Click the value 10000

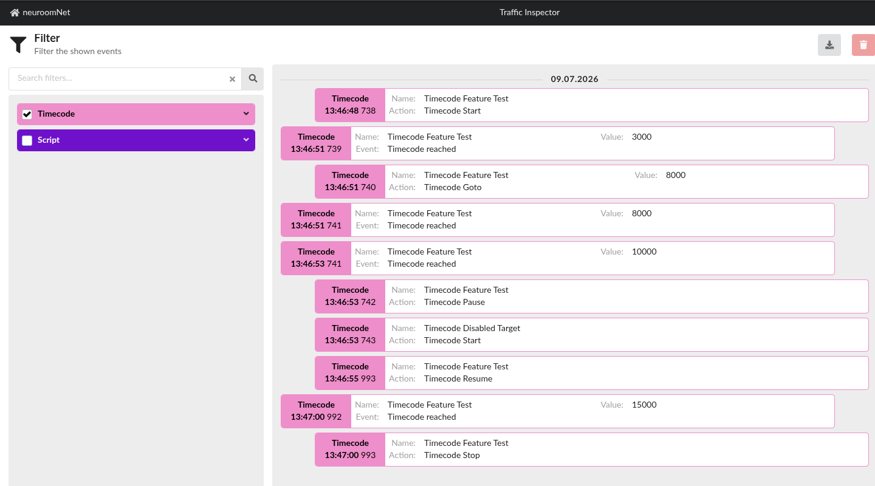point(644,252)
